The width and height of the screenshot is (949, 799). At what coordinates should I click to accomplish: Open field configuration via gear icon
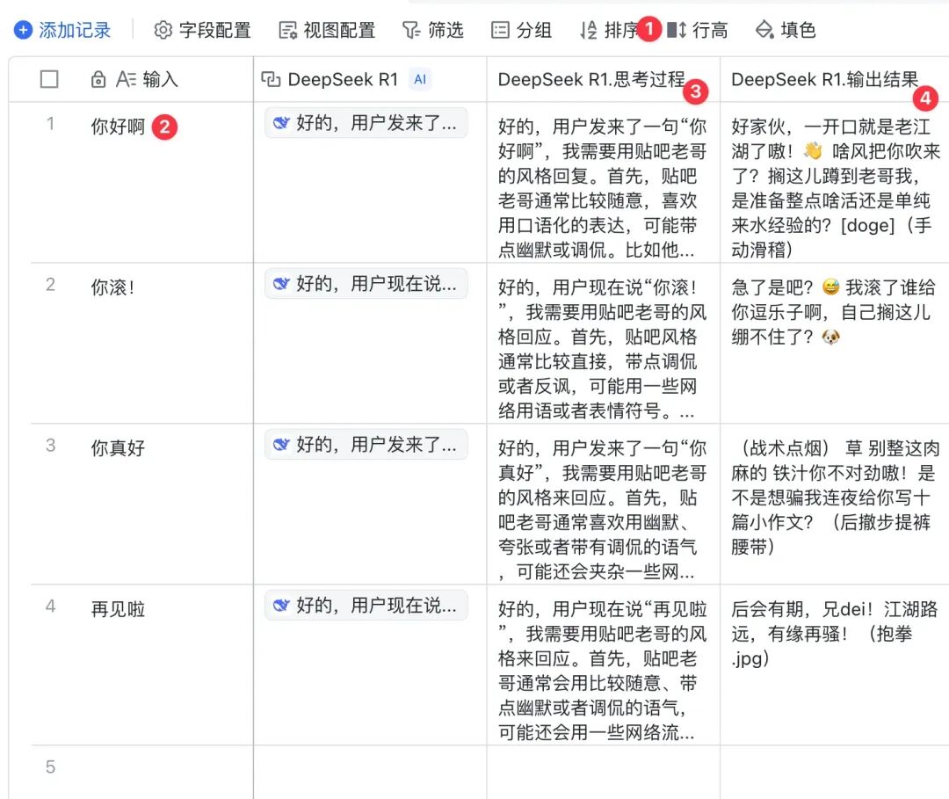(163, 30)
